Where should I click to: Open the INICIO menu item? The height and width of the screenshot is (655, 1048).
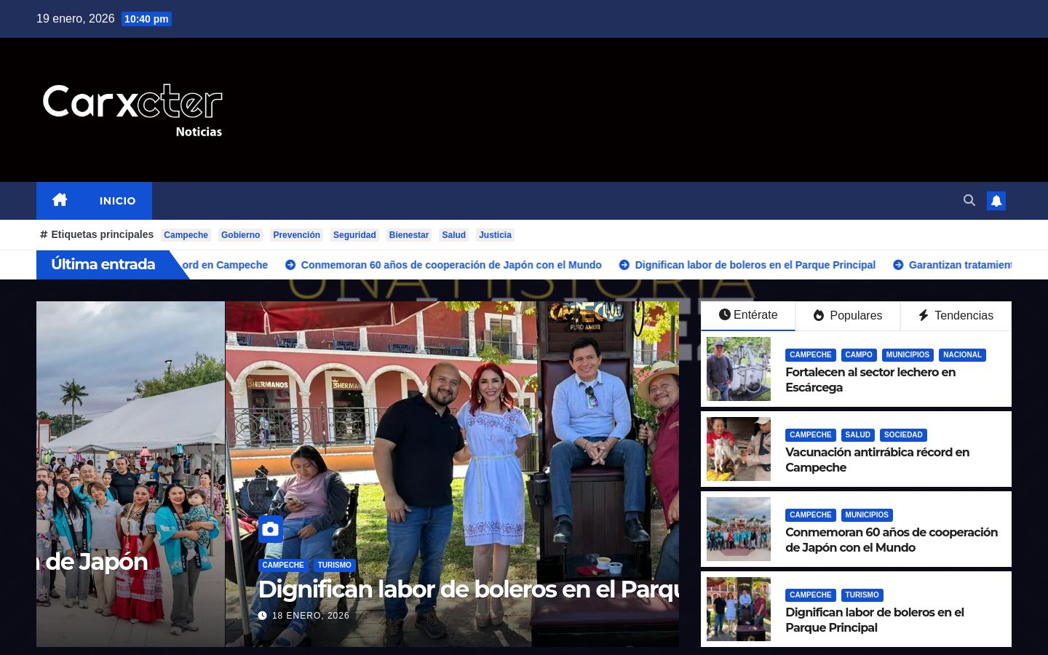[x=117, y=201]
